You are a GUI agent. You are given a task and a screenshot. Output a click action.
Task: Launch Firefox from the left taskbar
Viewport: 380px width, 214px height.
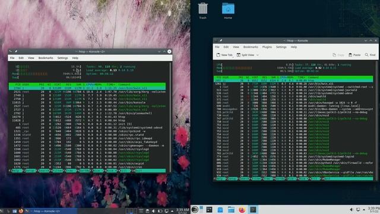pos(21,211)
